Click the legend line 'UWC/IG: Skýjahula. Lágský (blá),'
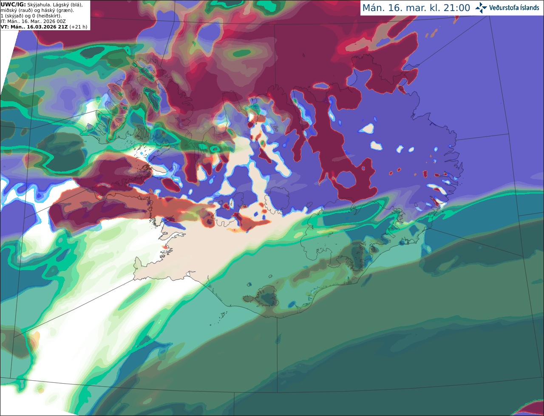 coord(42,4)
